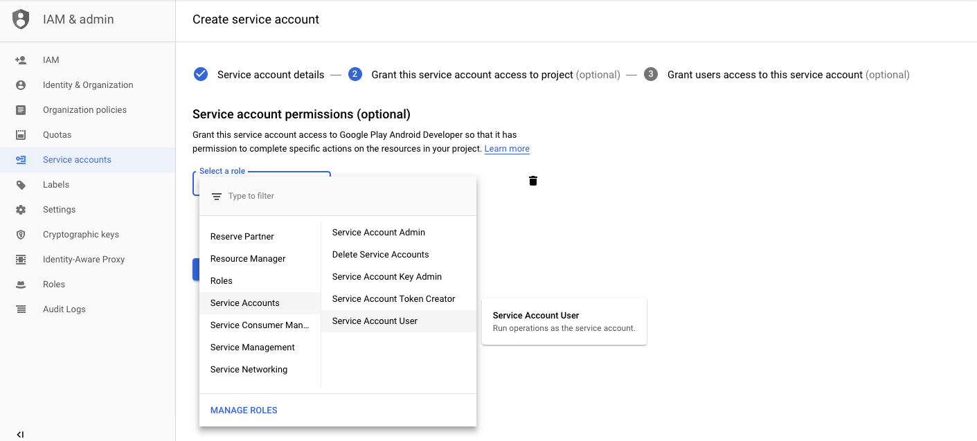This screenshot has width=977, height=441.
Task: Click the Organization policies document icon
Action: (21, 110)
